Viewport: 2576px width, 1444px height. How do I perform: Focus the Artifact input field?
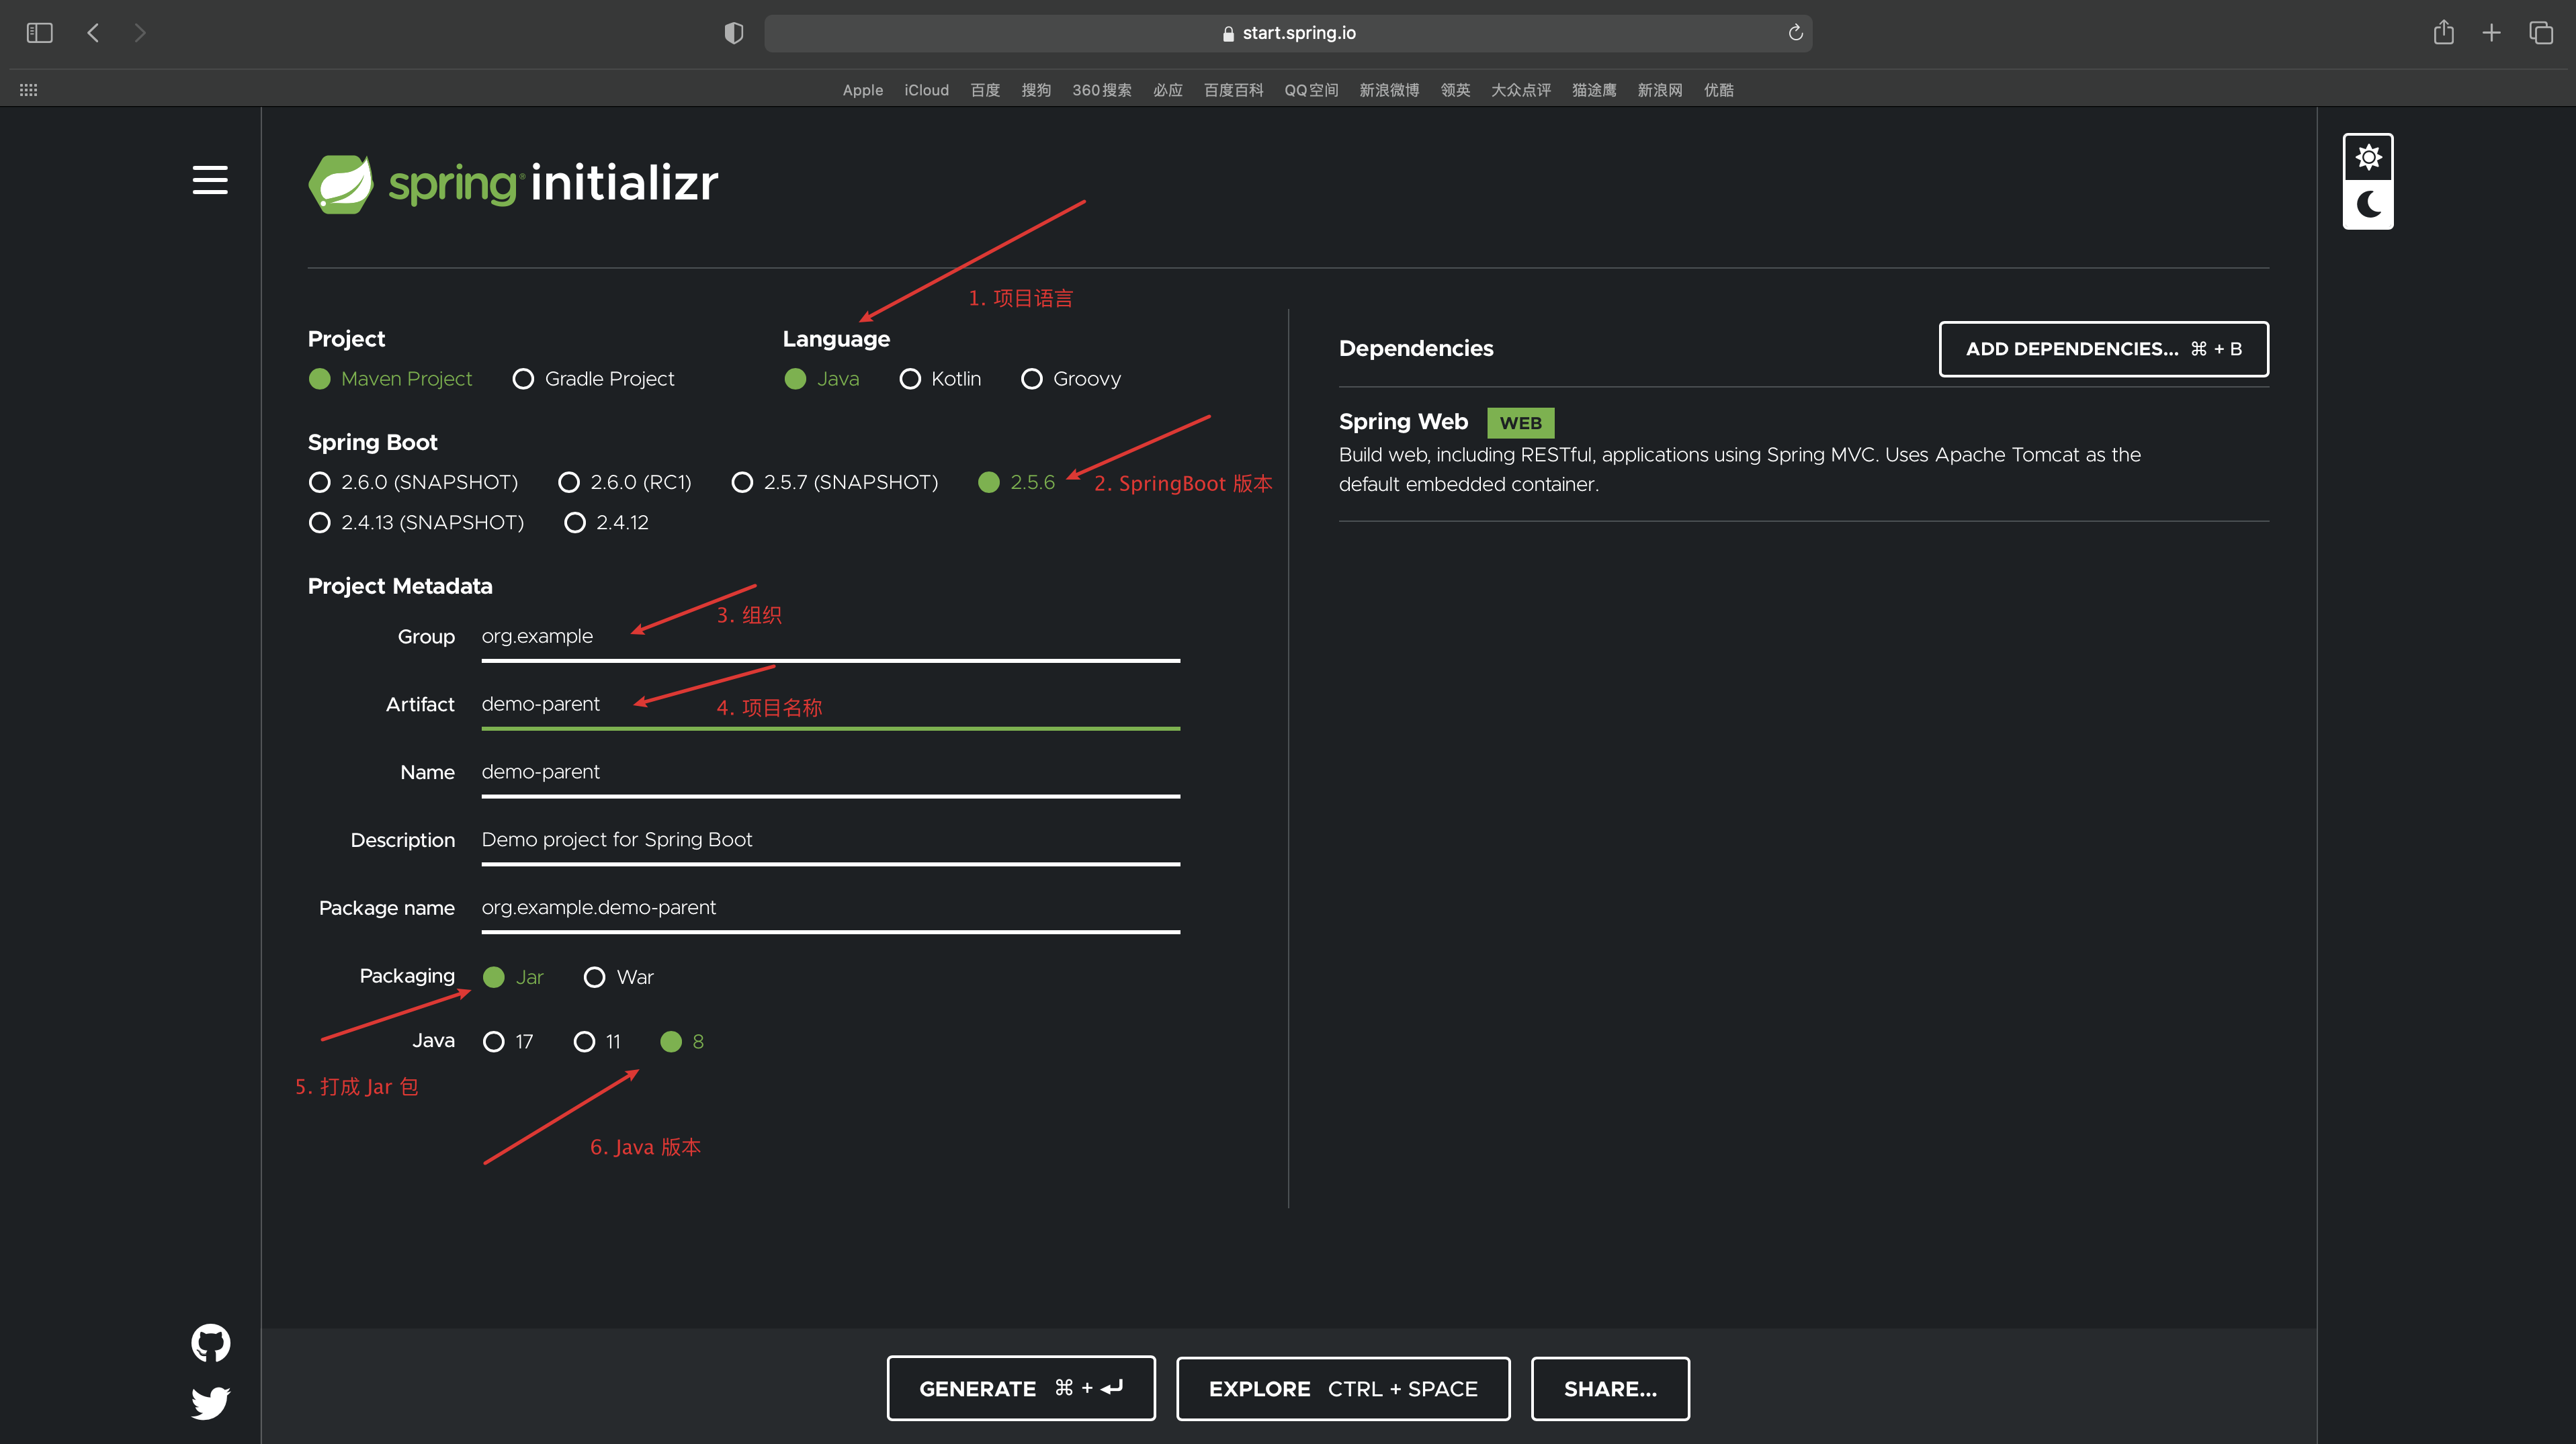(830, 705)
